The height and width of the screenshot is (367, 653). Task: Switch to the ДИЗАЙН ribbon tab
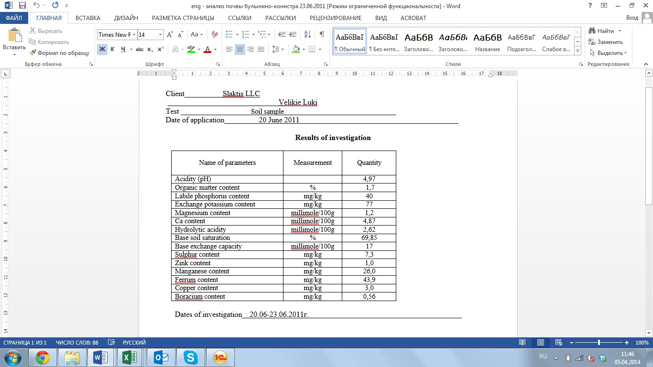[126, 18]
